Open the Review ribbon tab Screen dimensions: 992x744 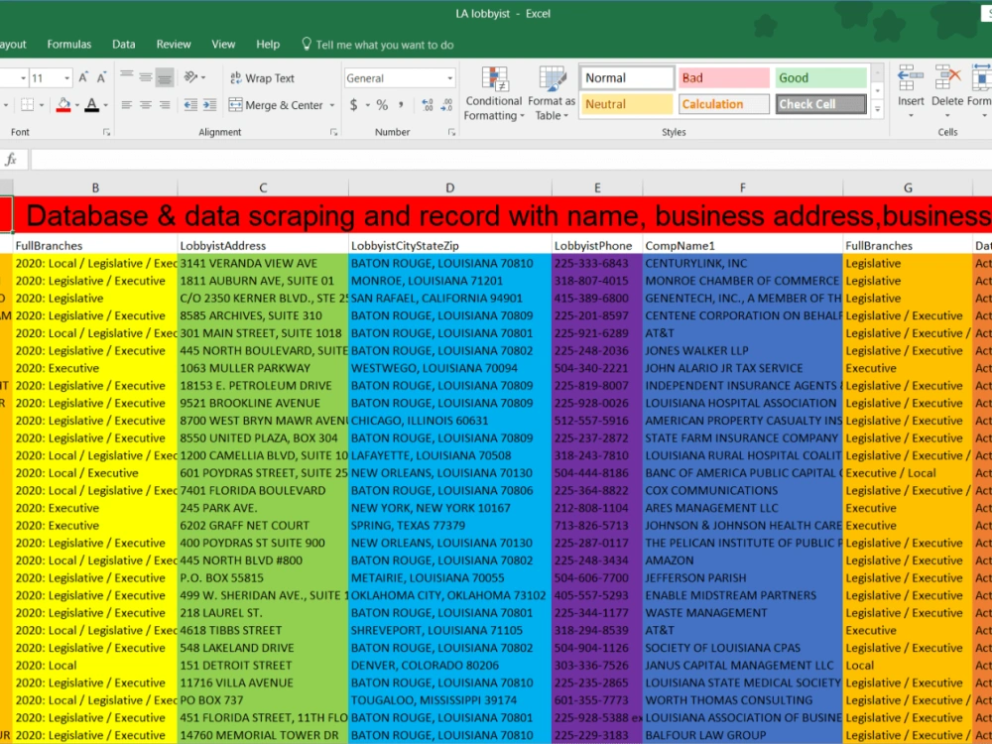pyautogui.click(x=174, y=45)
